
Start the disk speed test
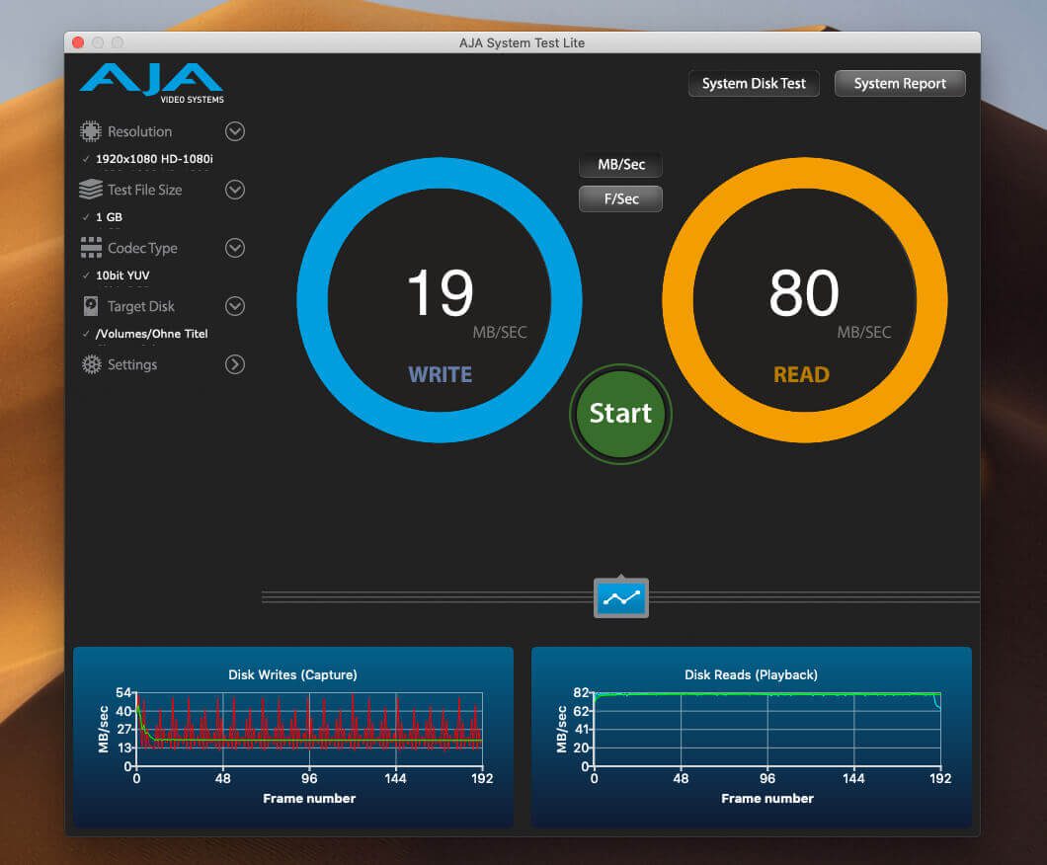pyautogui.click(x=620, y=414)
